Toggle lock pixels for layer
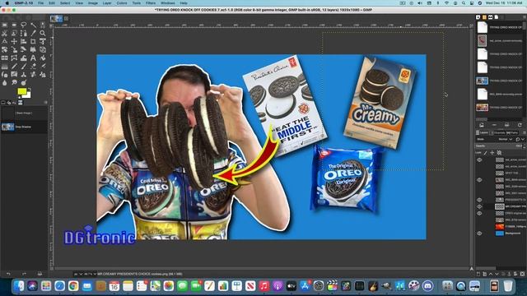This screenshot has width=527, height=296. coord(486,153)
